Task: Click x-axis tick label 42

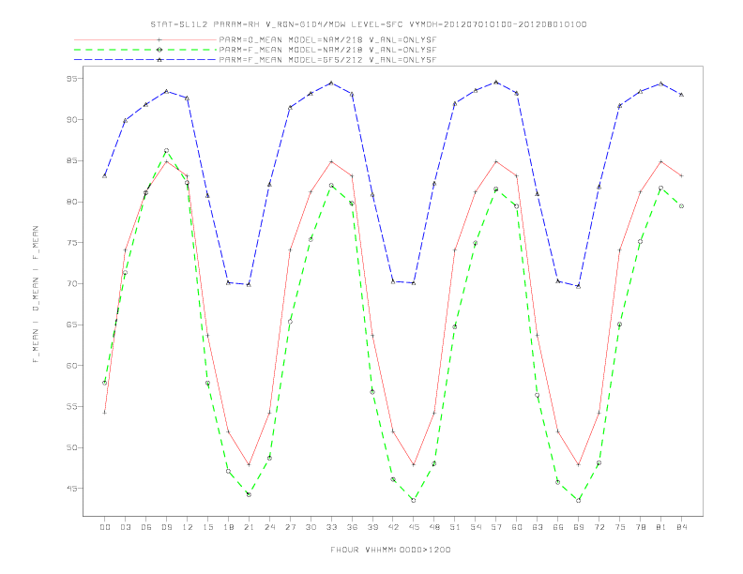Action: [393, 527]
